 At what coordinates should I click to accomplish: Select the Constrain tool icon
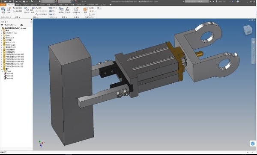click(x=32, y=9)
